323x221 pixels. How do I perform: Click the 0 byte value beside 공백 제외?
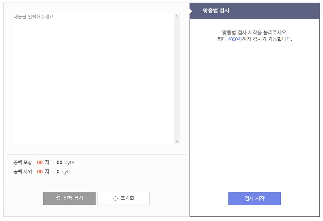point(64,172)
